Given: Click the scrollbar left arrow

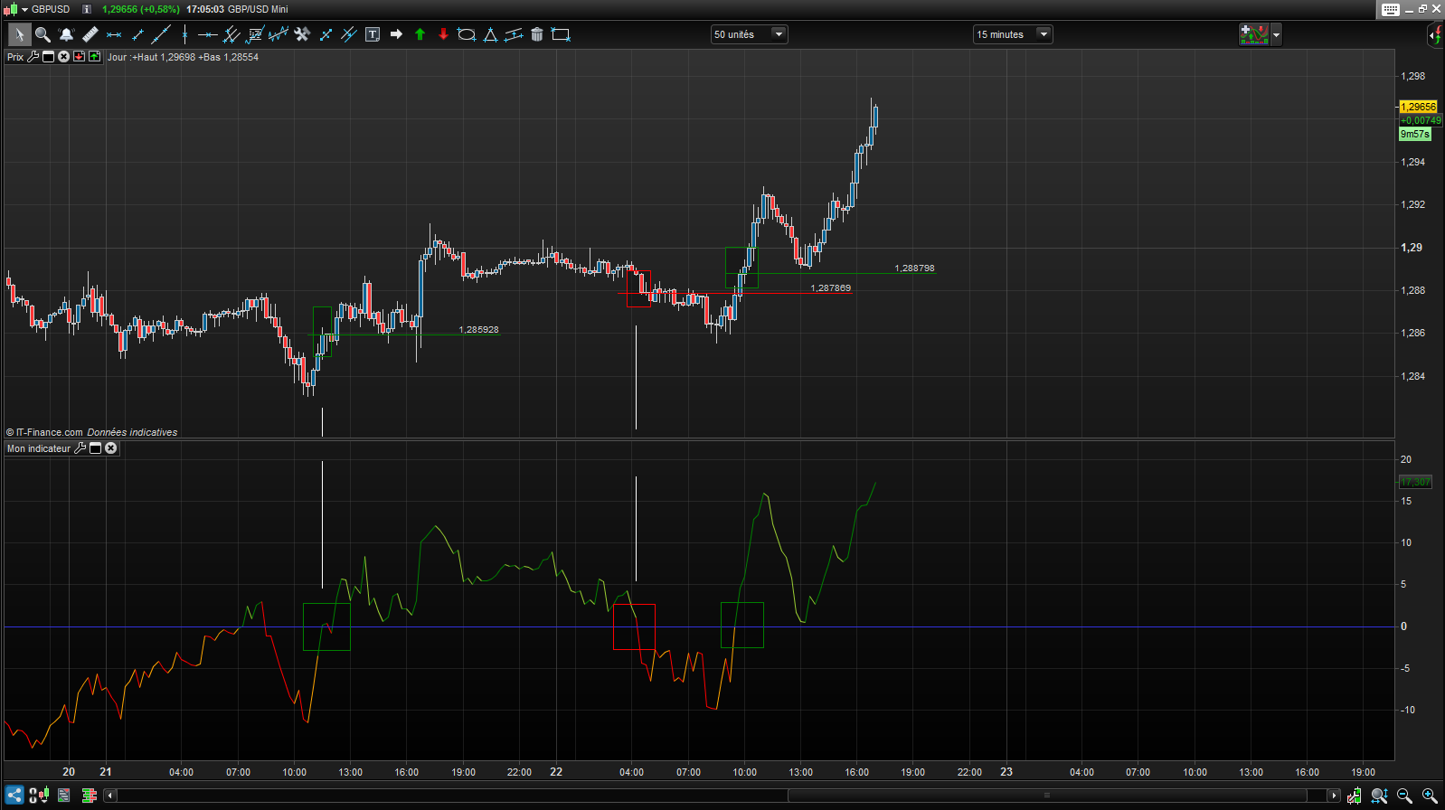Looking at the screenshot, I should (x=110, y=796).
